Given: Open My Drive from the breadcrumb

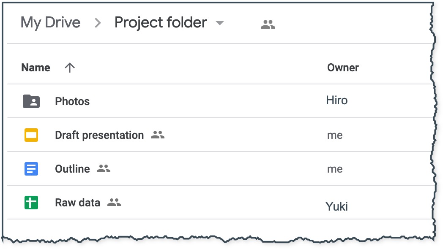Looking at the screenshot, I should pos(50,22).
